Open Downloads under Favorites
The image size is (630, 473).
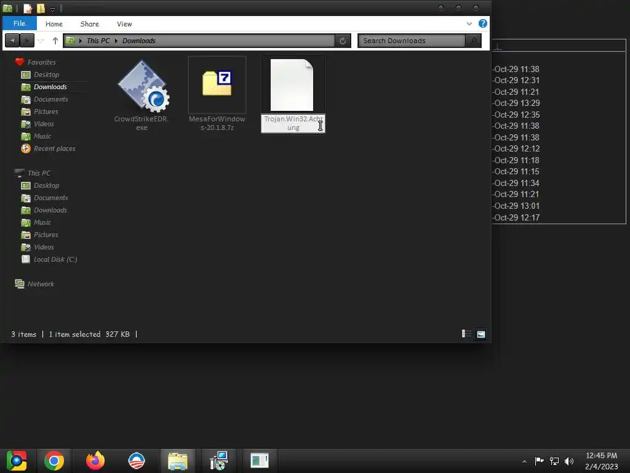click(x=50, y=87)
